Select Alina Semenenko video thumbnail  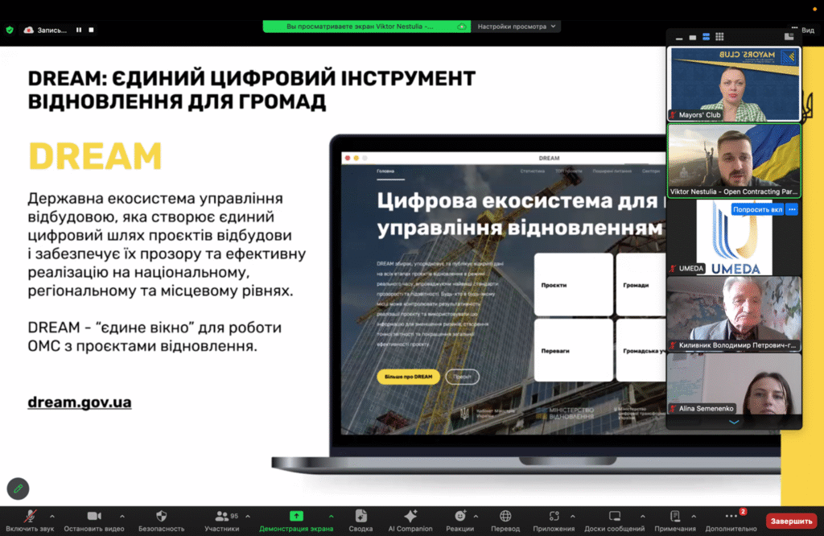(734, 385)
